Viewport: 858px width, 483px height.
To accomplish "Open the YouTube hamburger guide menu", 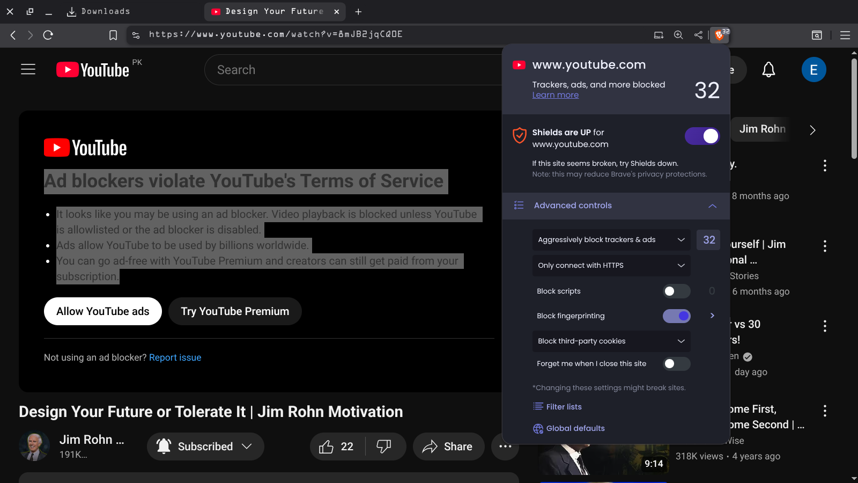I will click(x=28, y=70).
